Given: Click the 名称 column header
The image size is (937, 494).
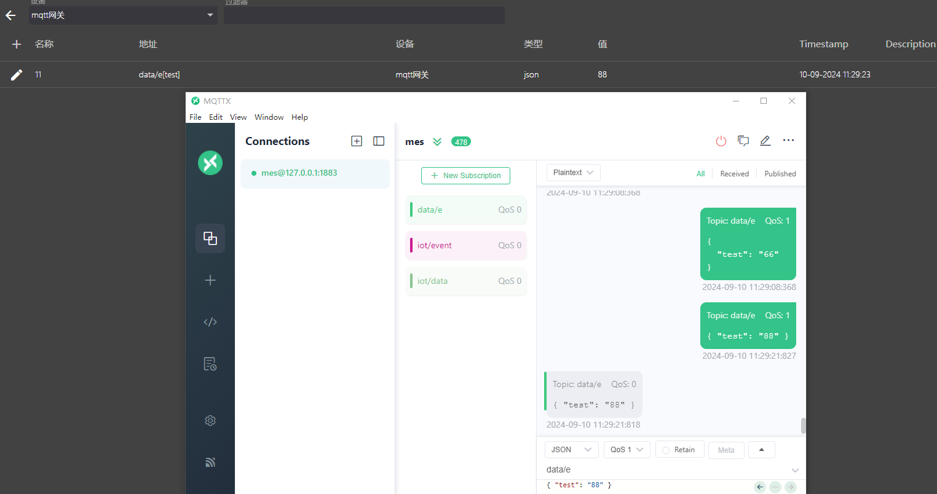Looking at the screenshot, I should coord(44,44).
